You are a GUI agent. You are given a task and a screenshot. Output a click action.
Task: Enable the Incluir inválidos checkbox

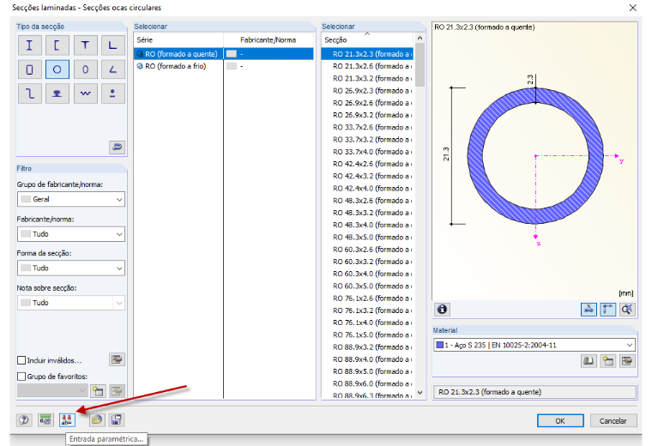tap(21, 360)
